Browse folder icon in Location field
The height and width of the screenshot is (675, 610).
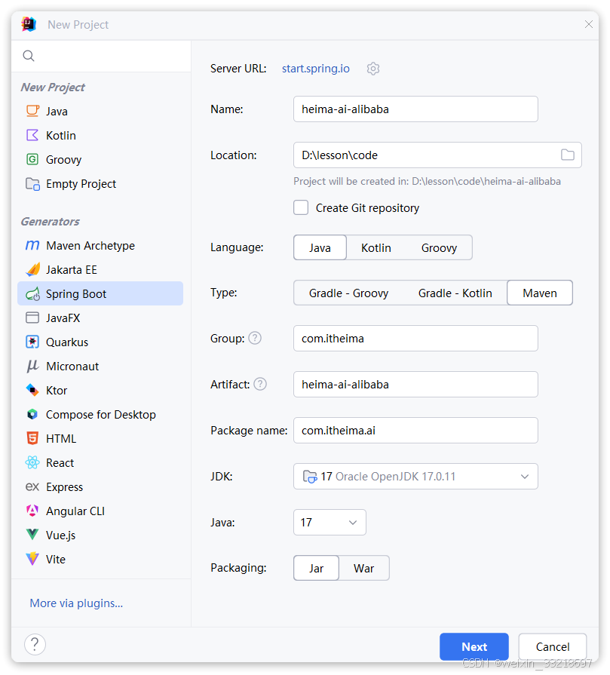pyautogui.click(x=567, y=155)
